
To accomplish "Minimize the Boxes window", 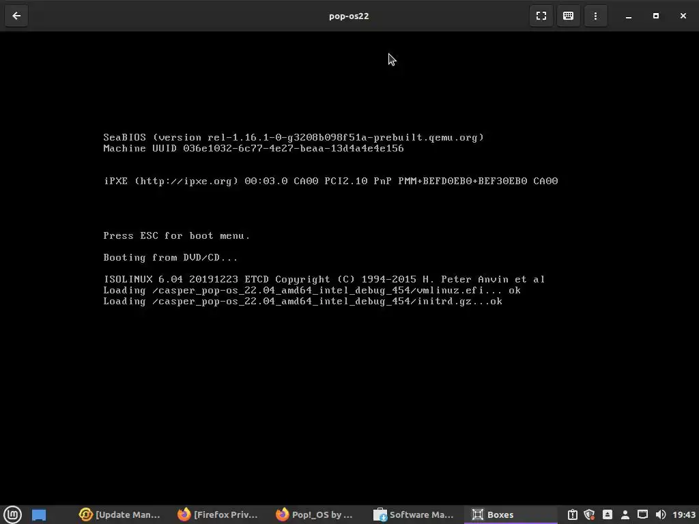I will pyautogui.click(x=629, y=16).
